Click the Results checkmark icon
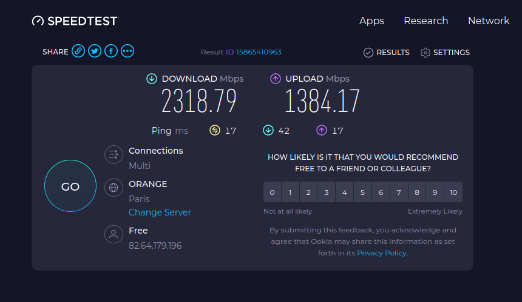Image resolution: width=522 pixels, height=302 pixels. coord(368,53)
